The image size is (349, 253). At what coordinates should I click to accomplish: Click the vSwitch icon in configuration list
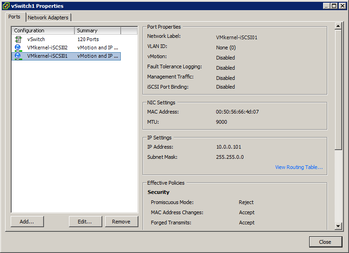point(18,39)
